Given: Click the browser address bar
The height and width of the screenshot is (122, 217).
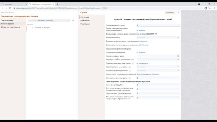Looking at the screenshot, I should click(x=108, y=8).
